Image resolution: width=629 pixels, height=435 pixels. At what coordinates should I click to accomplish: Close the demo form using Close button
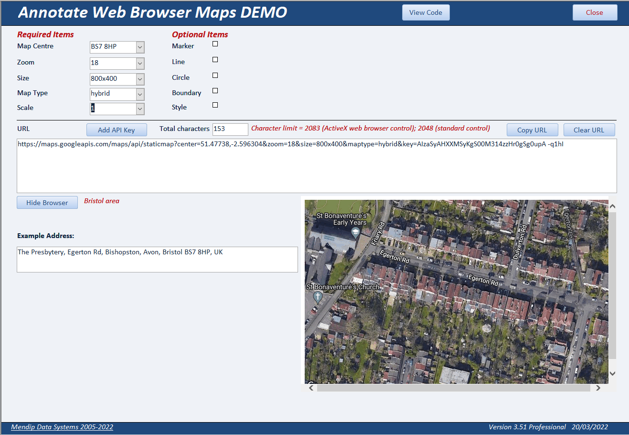595,12
